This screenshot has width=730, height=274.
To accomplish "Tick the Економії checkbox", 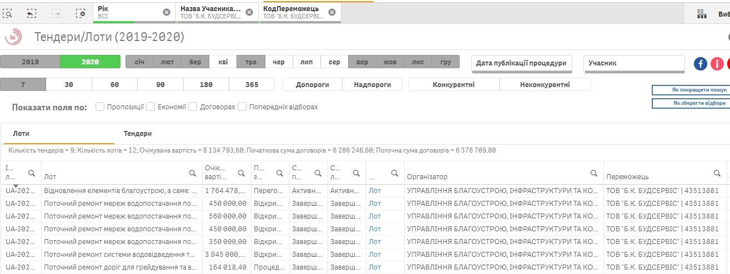I will [x=150, y=106].
